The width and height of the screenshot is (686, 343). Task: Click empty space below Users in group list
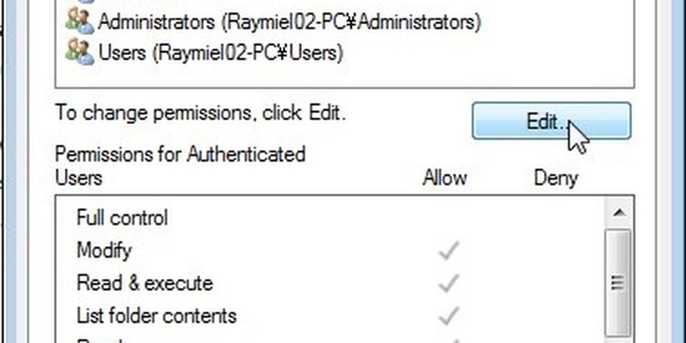(x=344, y=76)
